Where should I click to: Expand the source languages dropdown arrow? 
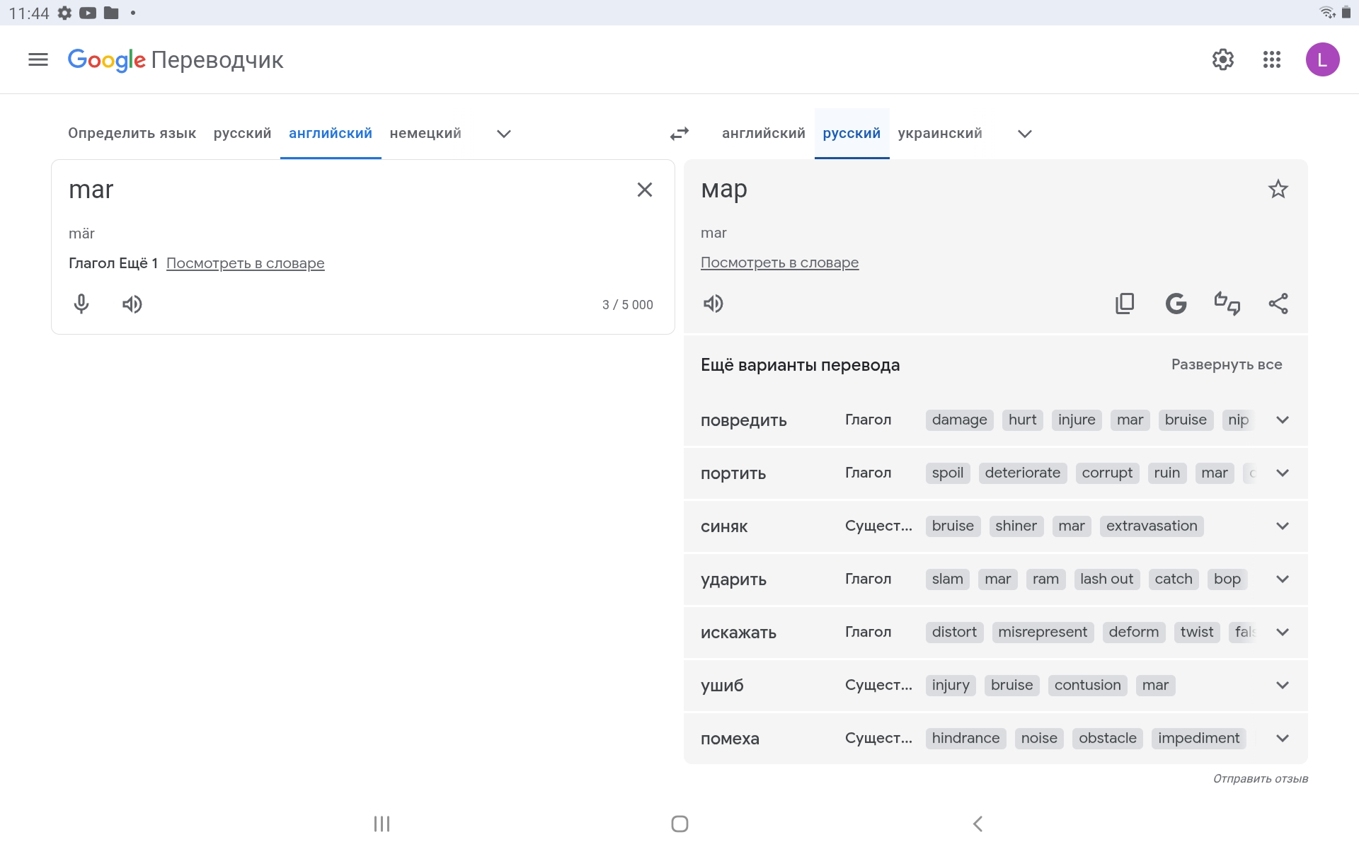click(x=504, y=134)
